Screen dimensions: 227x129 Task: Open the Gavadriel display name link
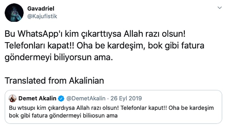point(41,9)
